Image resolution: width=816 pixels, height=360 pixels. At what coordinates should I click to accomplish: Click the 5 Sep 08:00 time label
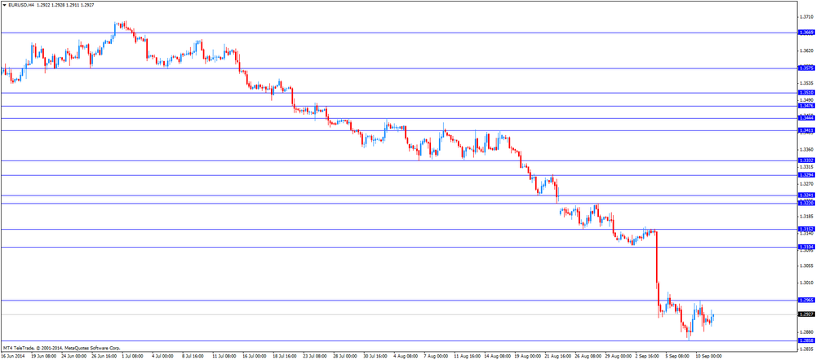point(677,357)
